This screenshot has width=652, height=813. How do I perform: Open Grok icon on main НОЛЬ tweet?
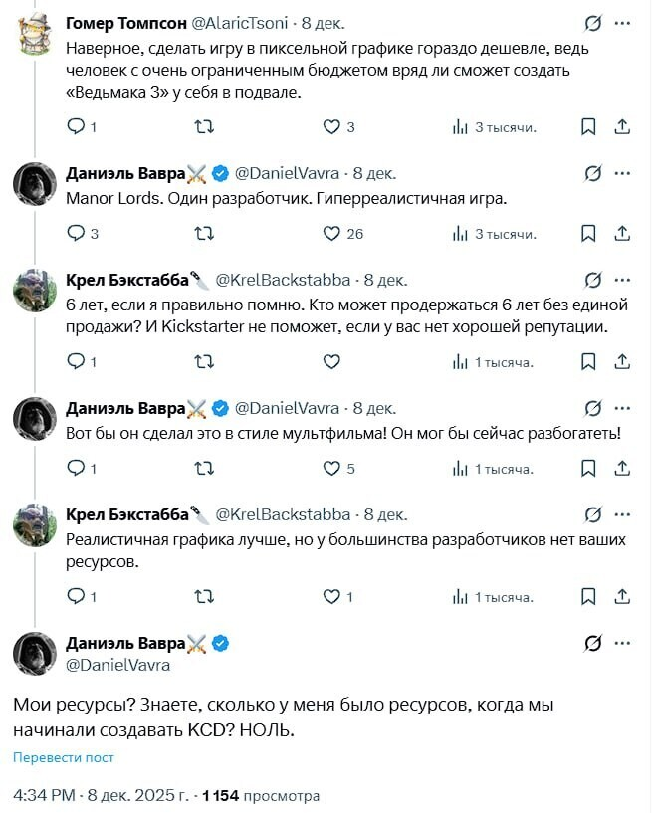coord(593,643)
